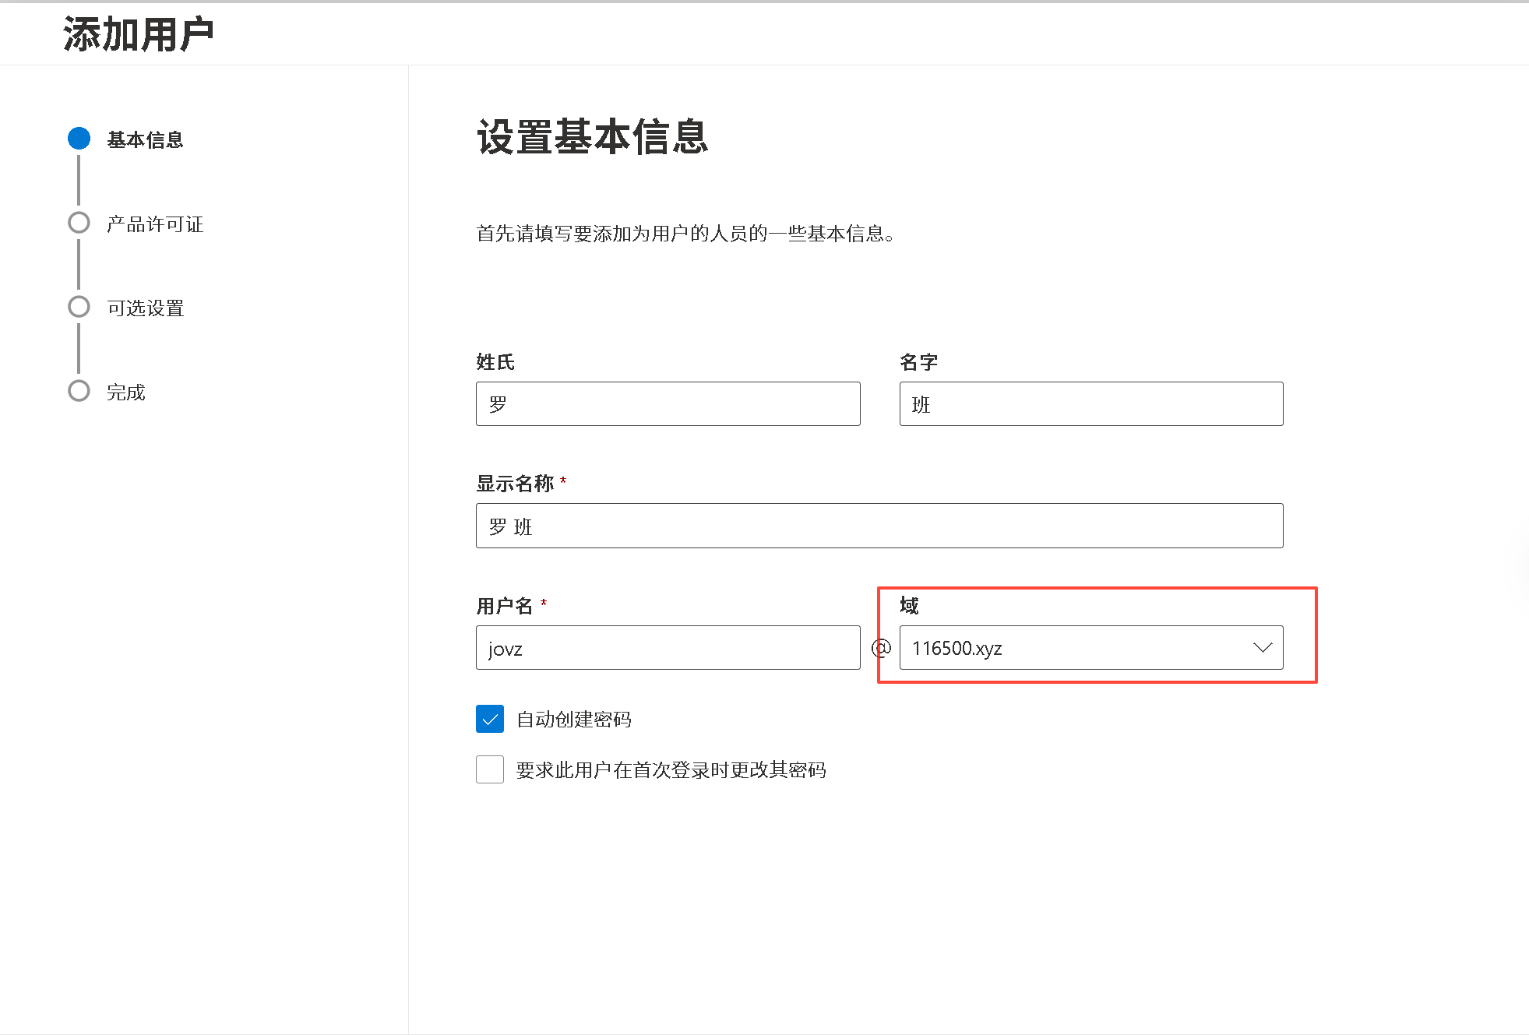Click the 完成 step circle
Screen dimensions: 1529x1035
(79, 391)
